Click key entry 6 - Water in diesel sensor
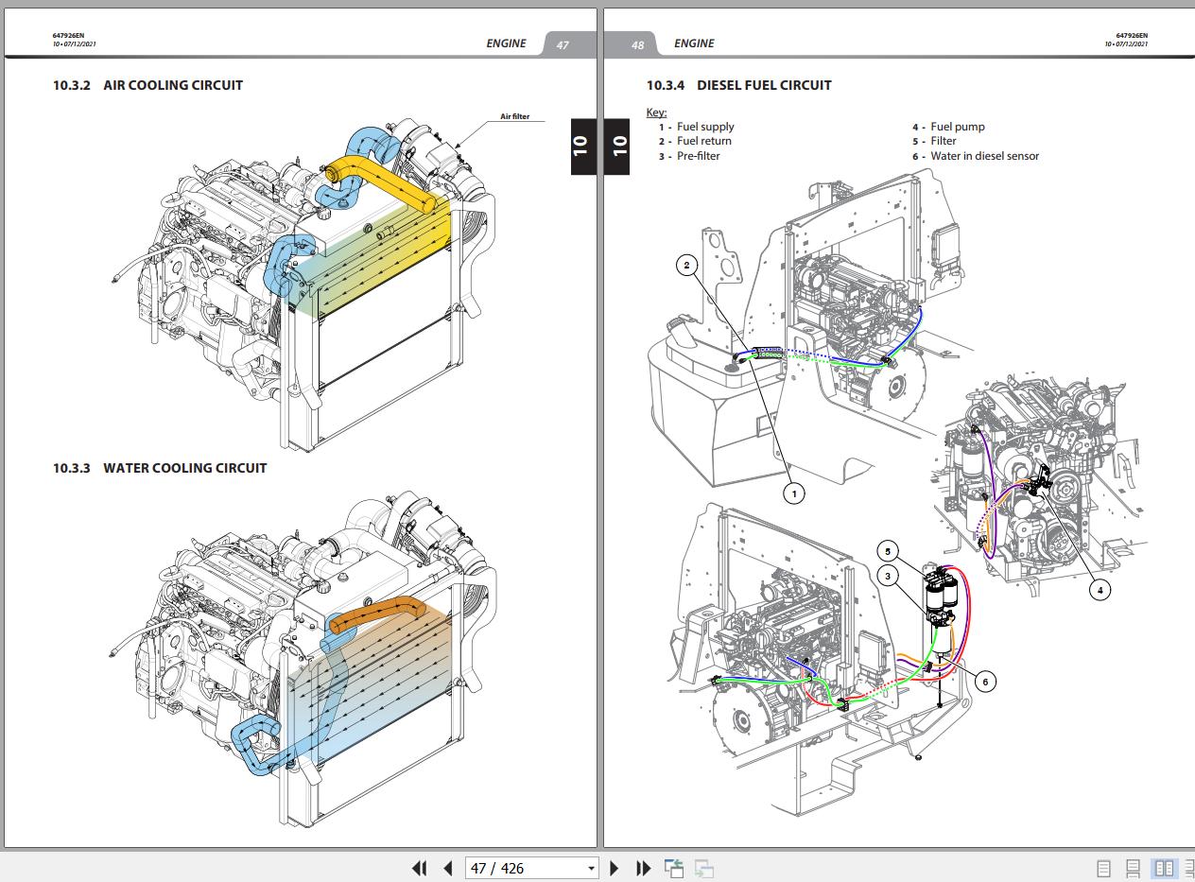The width and height of the screenshot is (1195, 882). (x=976, y=156)
